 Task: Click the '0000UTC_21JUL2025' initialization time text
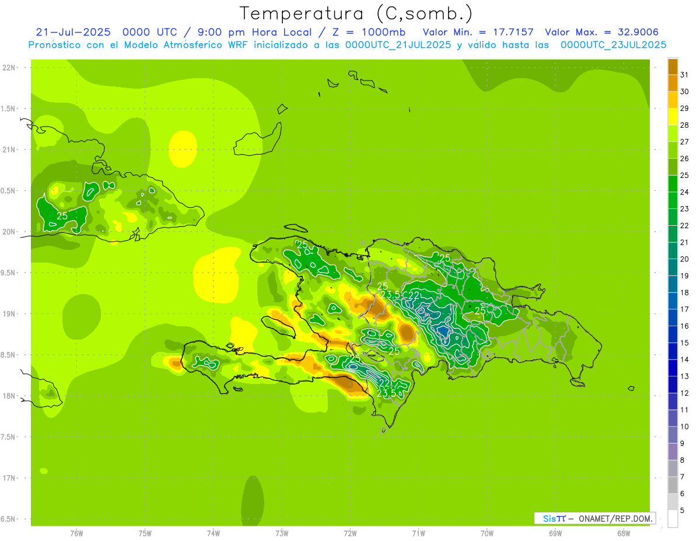click(398, 45)
